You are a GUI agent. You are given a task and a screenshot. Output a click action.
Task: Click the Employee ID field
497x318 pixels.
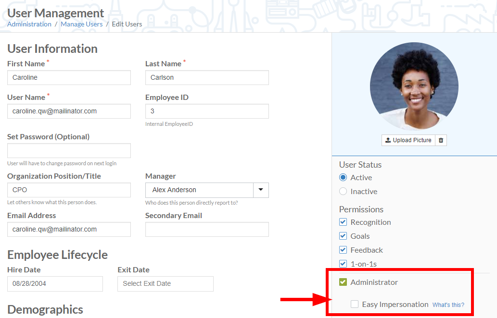(207, 111)
